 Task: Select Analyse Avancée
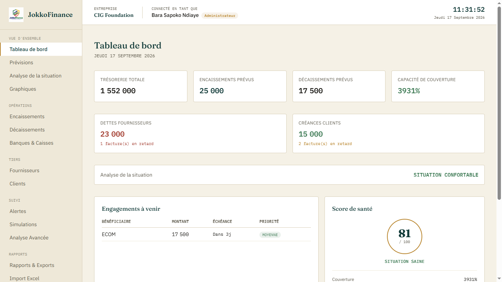(x=41, y=238)
